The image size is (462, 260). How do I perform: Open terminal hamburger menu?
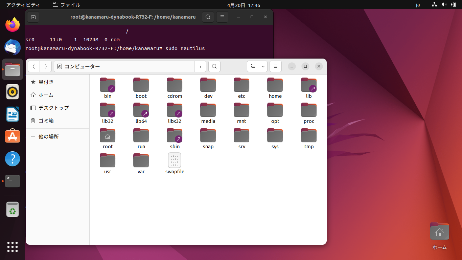(x=222, y=17)
